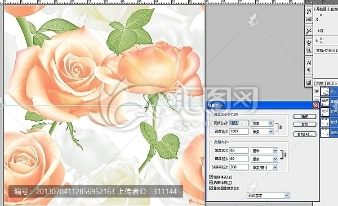Select the 绿色 channel thumbnail
This screenshot has height=206, width=338.
[x=325, y=132]
